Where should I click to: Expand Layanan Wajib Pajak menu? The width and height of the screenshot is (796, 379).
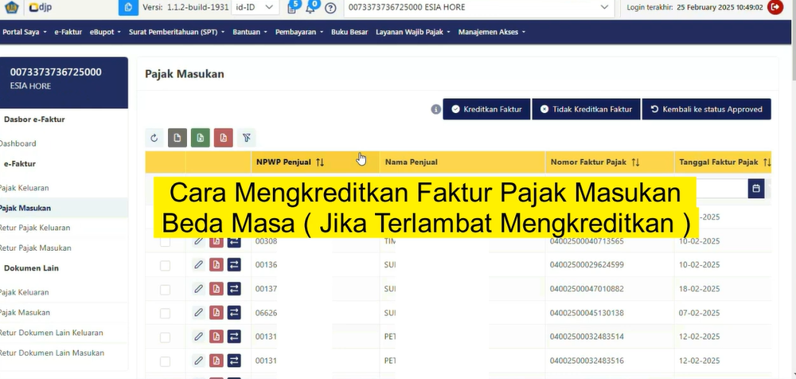click(413, 32)
